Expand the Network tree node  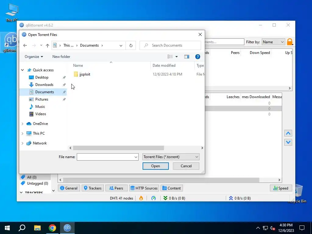coord(23,143)
